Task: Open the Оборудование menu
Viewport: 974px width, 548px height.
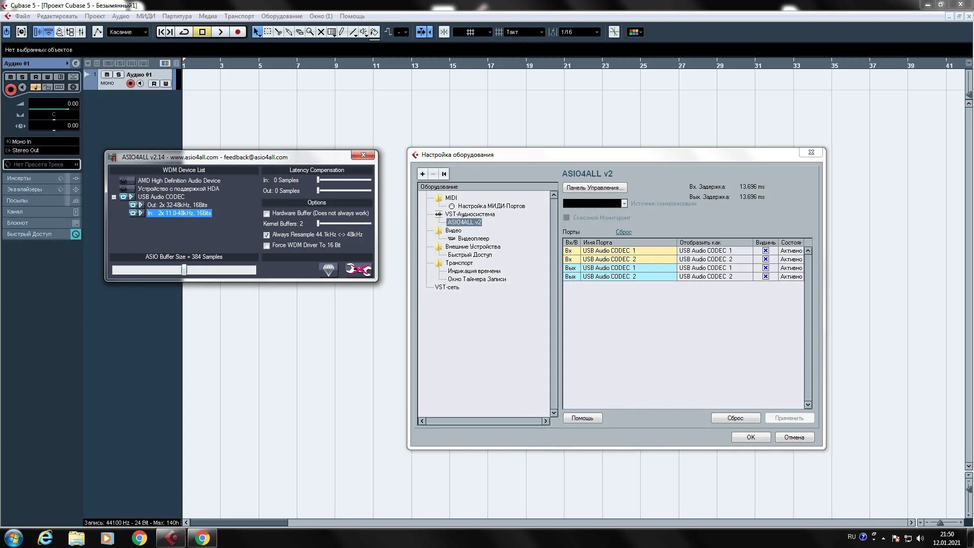Action: coord(282,16)
